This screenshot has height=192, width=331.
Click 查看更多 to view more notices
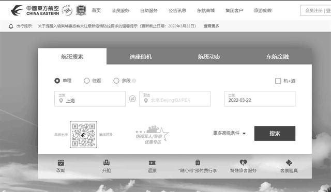pyautogui.click(x=212, y=26)
